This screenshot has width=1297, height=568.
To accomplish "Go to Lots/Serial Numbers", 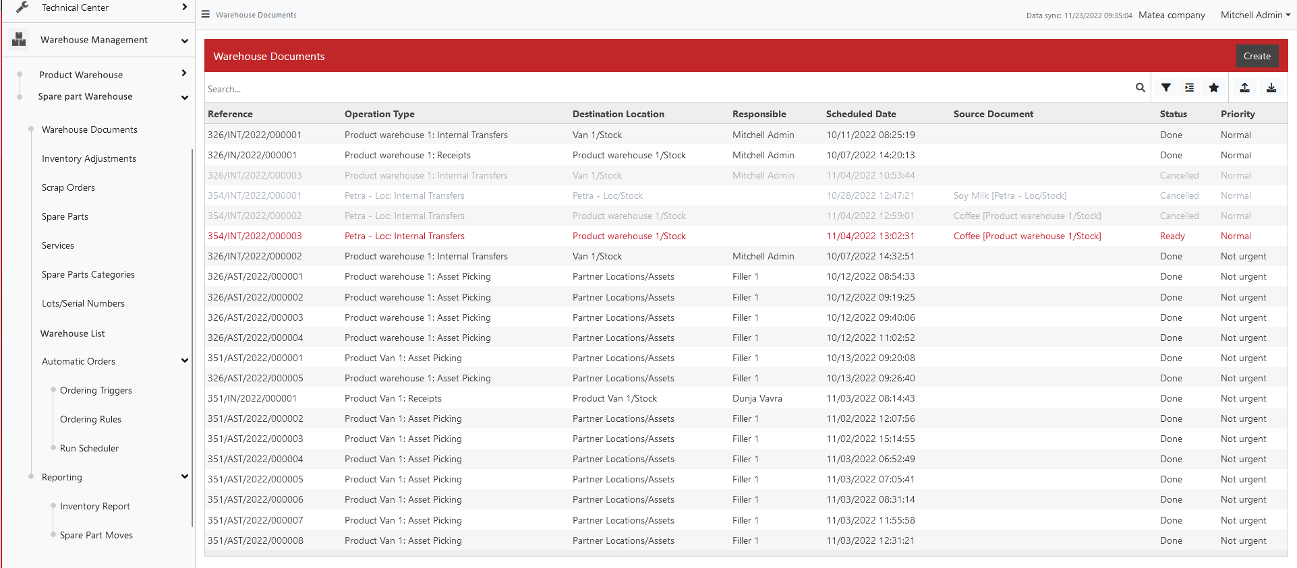I will (83, 303).
